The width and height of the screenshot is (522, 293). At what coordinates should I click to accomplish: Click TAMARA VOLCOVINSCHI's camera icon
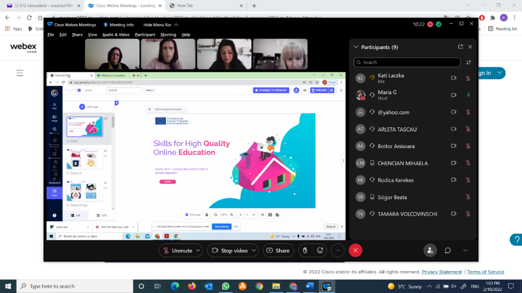tap(454, 214)
